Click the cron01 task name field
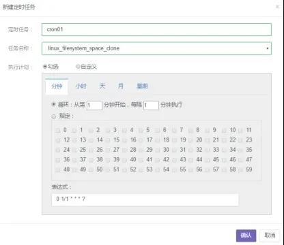The width and height of the screenshot is (284, 245). click(156, 29)
